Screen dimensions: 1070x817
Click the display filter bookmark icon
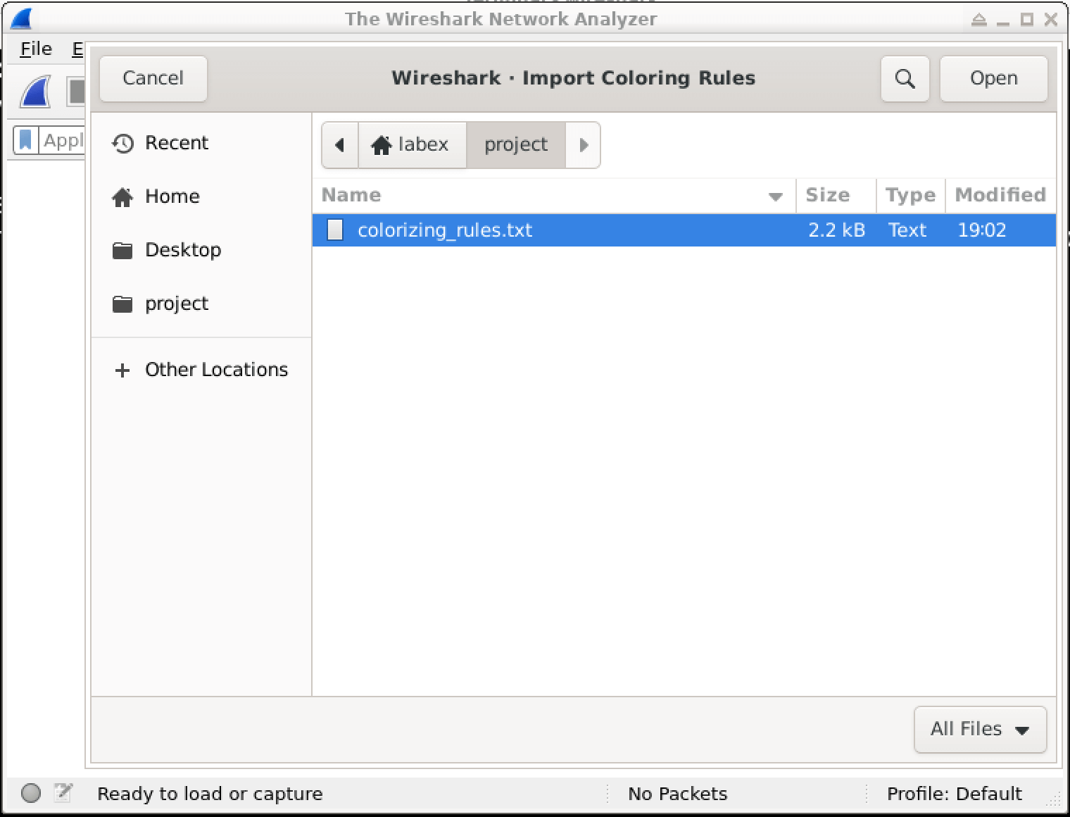(x=26, y=140)
